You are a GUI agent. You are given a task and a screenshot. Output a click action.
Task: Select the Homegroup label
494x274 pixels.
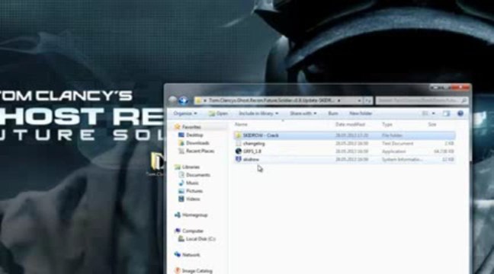pos(194,215)
